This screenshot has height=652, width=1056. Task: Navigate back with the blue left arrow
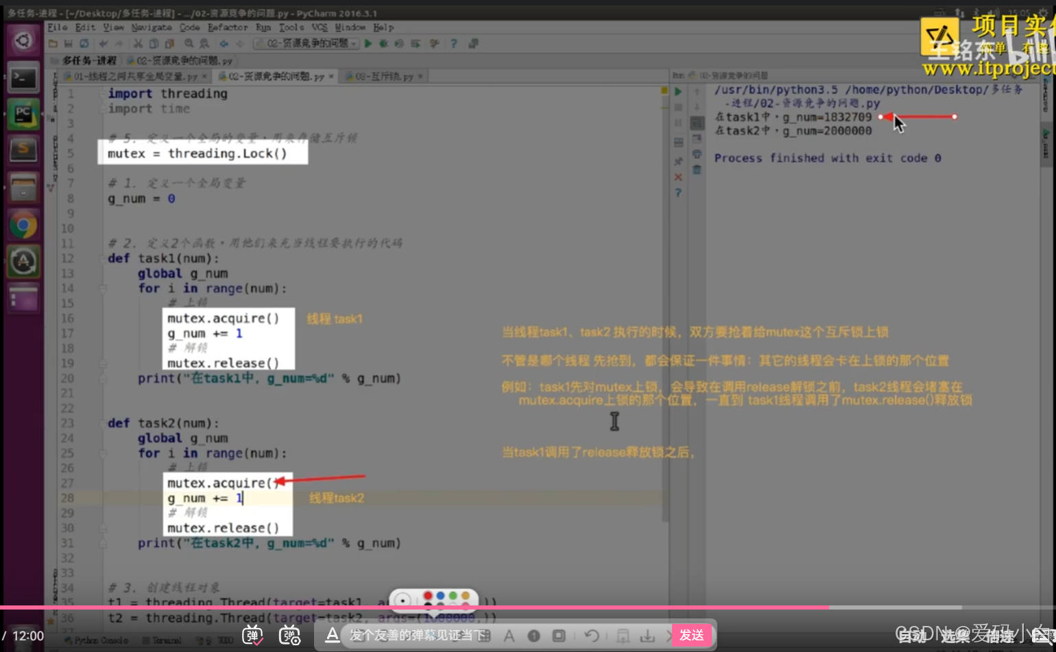224,44
